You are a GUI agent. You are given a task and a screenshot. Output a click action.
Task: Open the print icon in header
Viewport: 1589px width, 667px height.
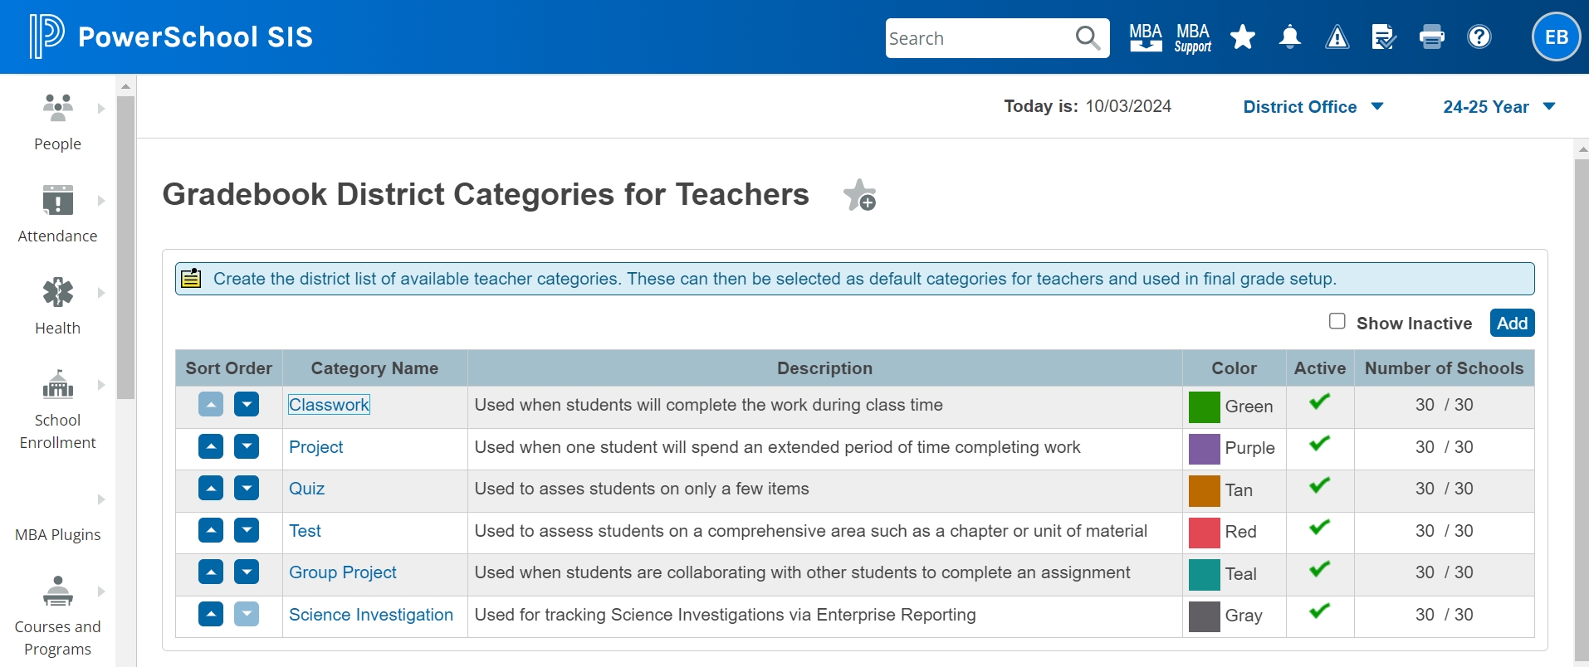(1431, 37)
